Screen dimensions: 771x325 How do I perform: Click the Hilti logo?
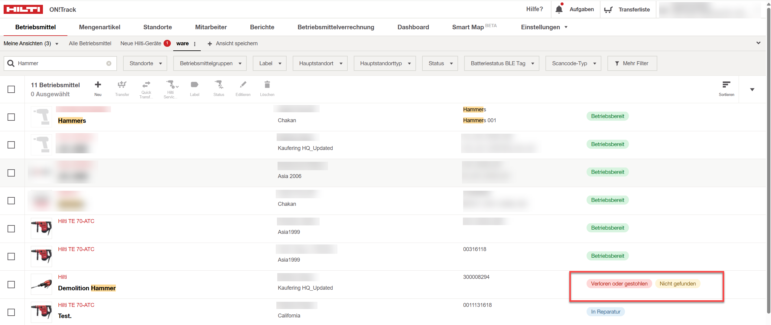pos(23,9)
